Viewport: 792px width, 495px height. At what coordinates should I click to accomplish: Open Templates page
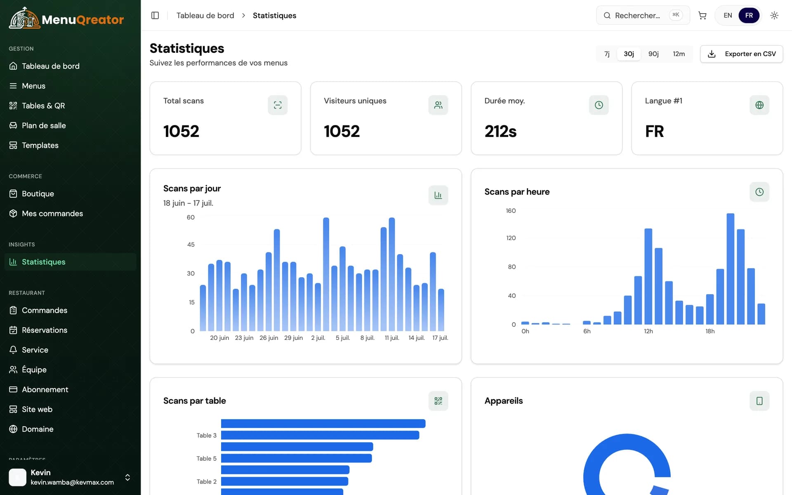[70, 145]
